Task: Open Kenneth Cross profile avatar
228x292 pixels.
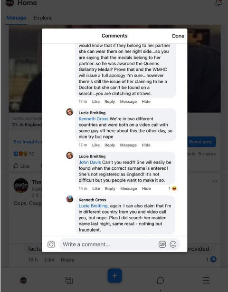Action: 70,199
